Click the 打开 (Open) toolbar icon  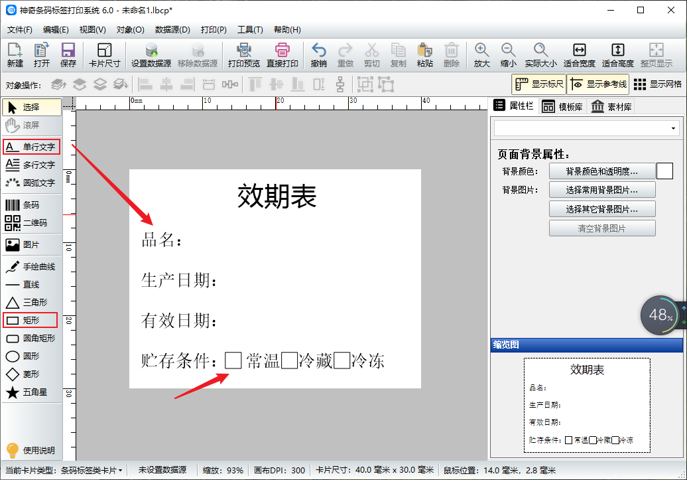point(42,55)
